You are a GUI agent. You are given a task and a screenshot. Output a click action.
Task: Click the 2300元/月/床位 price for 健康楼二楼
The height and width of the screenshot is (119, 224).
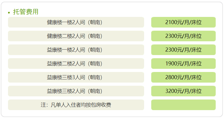(x=183, y=36)
